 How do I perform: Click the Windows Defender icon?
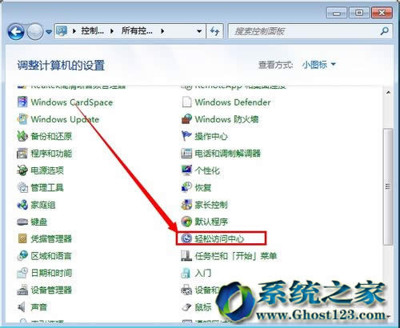point(186,102)
